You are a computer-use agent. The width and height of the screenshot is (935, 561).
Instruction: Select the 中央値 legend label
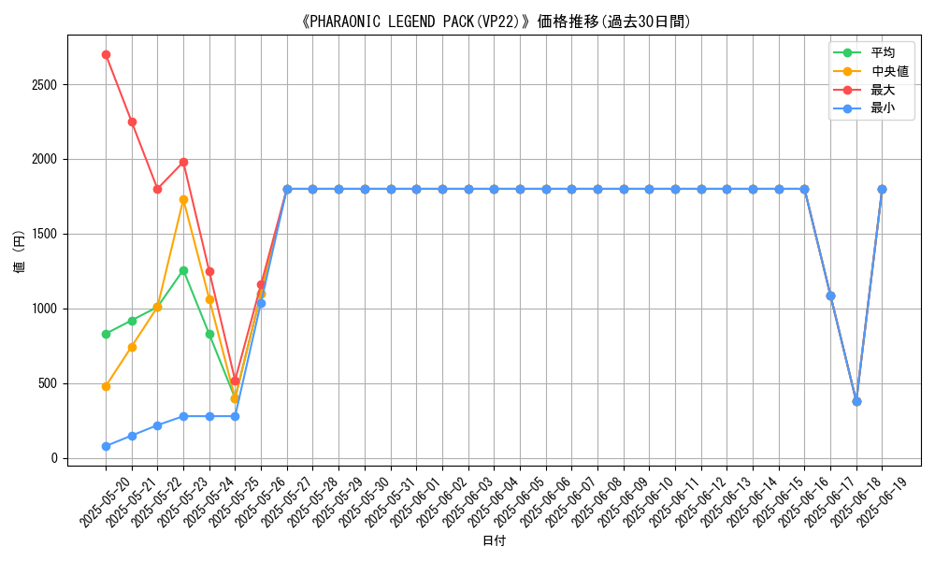[x=890, y=72]
